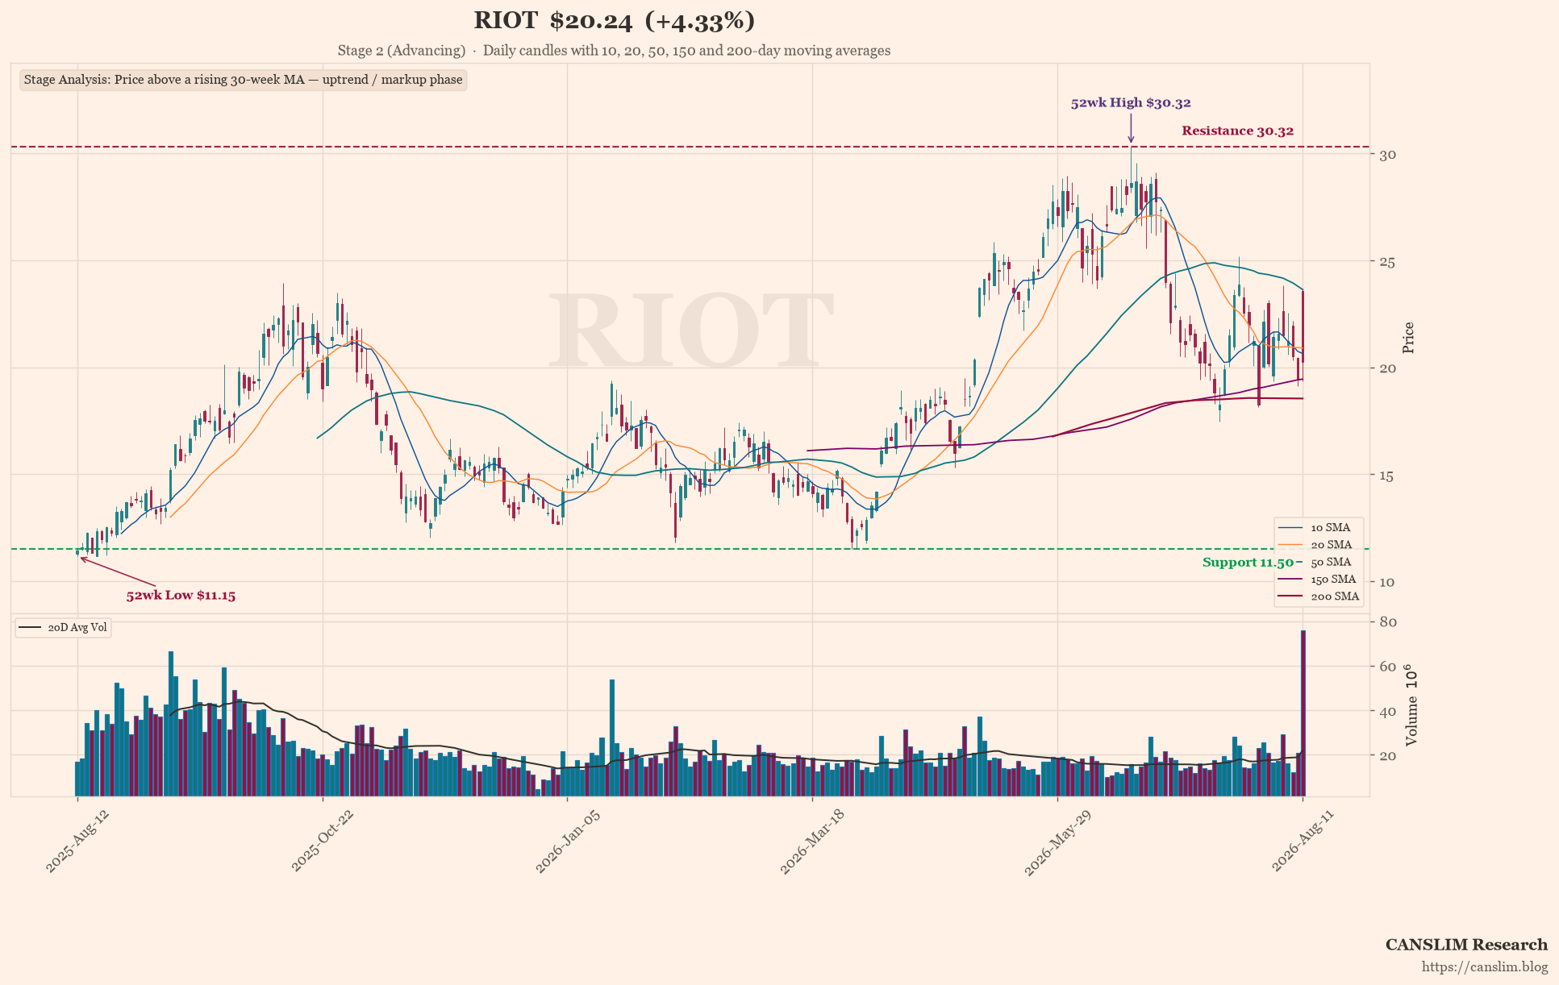
Task: Click the price axis tick '25'
Action: coord(1387,262)
